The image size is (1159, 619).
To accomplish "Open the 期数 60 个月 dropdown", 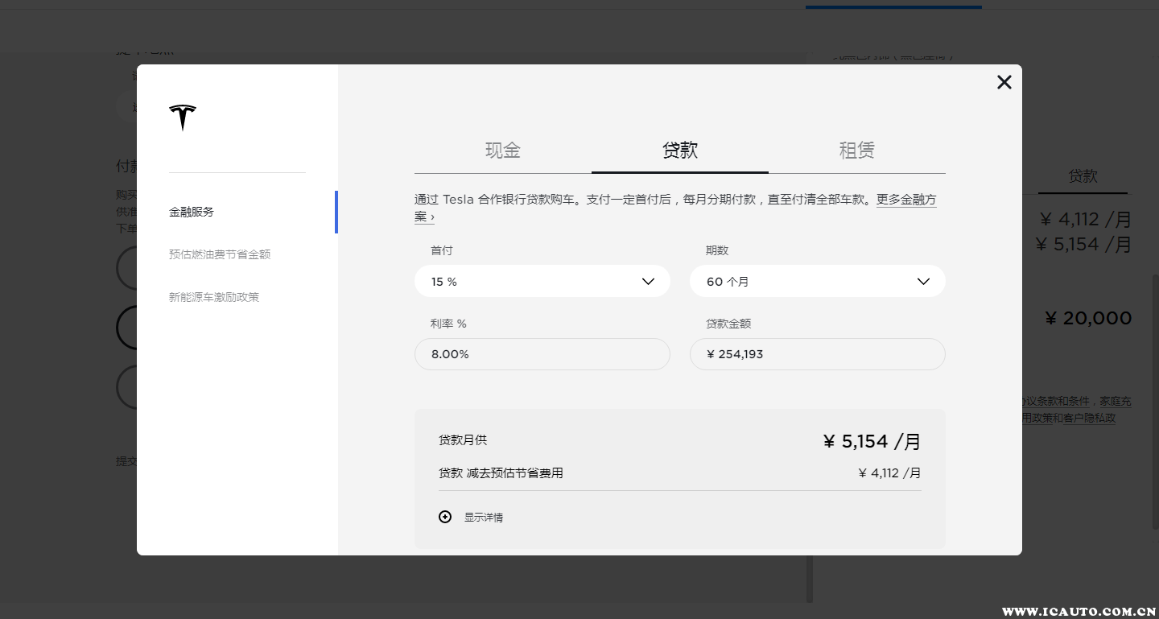I will pyautogui.click(x=818, y=282).
